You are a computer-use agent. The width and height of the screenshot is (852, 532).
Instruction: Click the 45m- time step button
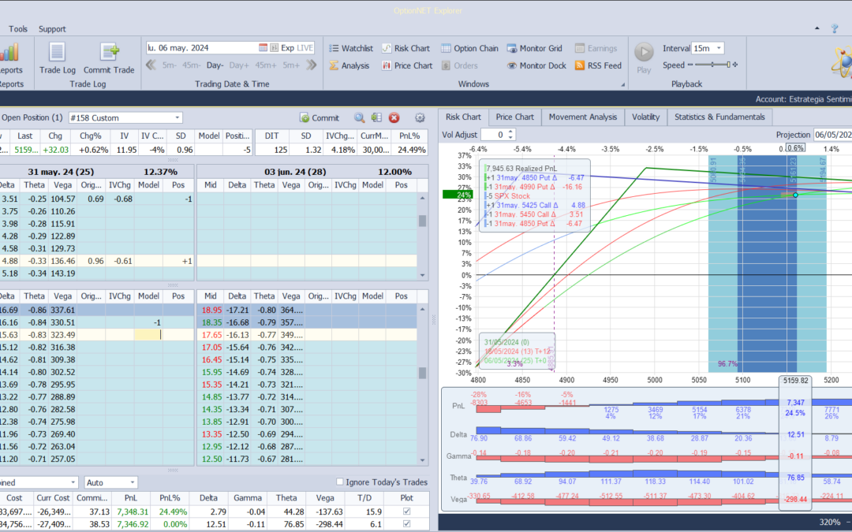point(191,65)
